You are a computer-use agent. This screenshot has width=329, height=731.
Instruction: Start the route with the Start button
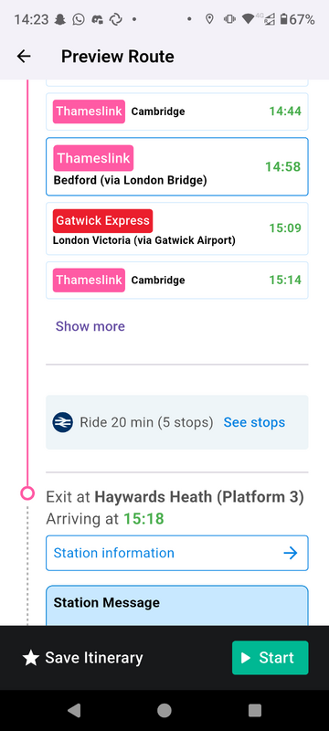(x=271, y=658)
